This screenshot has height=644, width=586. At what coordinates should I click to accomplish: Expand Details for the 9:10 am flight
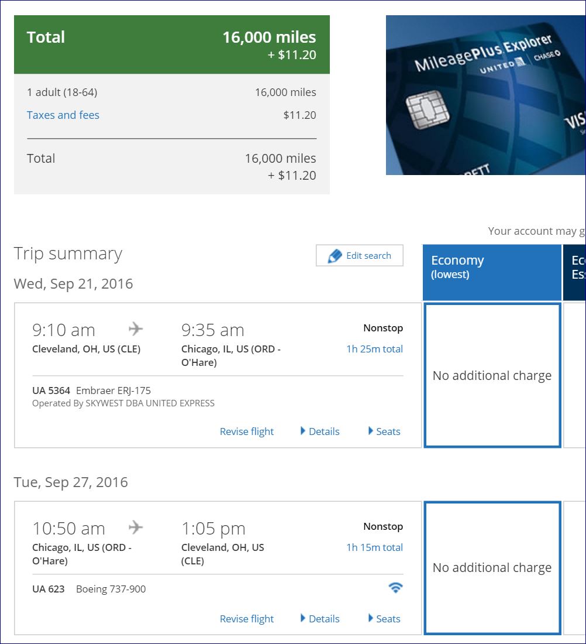(x=320, y=431)
